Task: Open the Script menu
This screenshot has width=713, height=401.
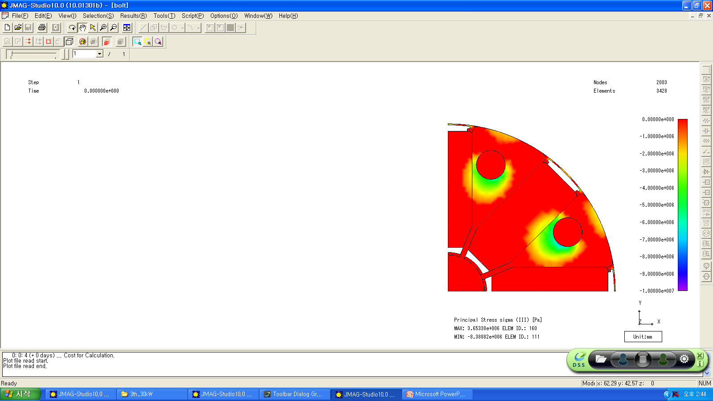Action: point(193,16)
